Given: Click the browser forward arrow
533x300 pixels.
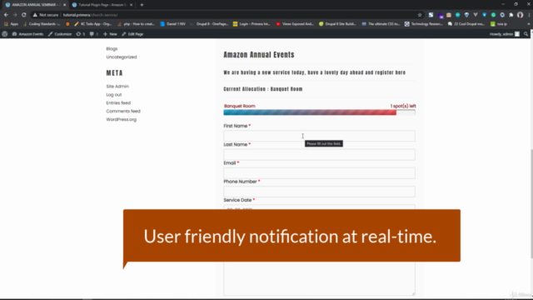Looking at the screenshot, I should [x=15, y=15].
